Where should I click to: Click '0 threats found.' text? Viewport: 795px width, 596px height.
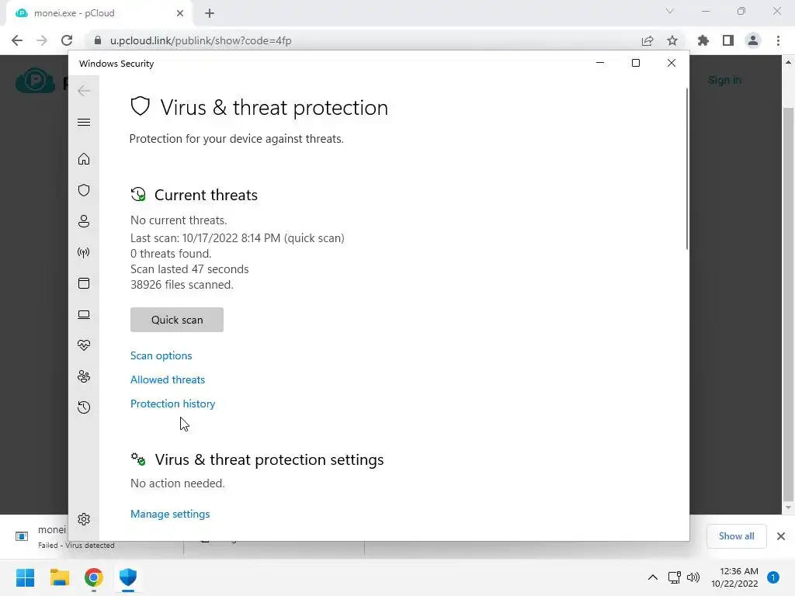(x=171, y=254)
